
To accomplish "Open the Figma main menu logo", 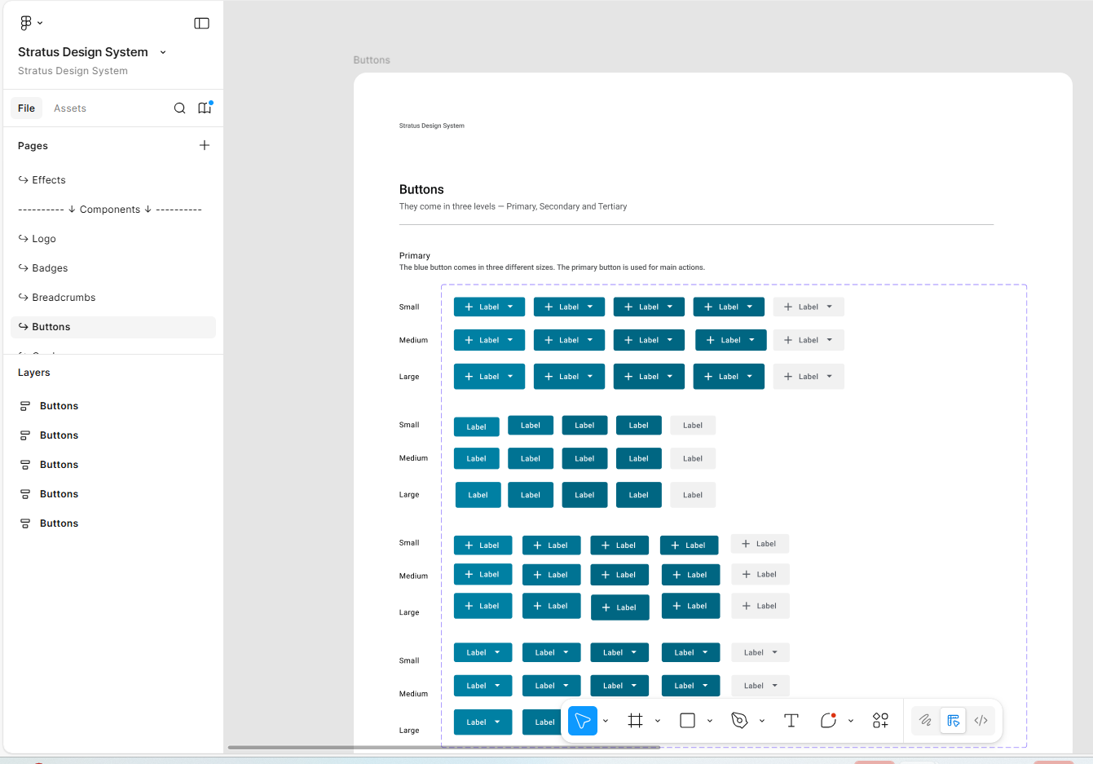I will [26, 23].
